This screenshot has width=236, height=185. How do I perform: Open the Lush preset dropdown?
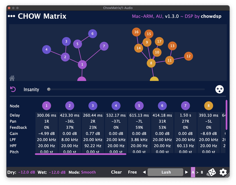166,172
